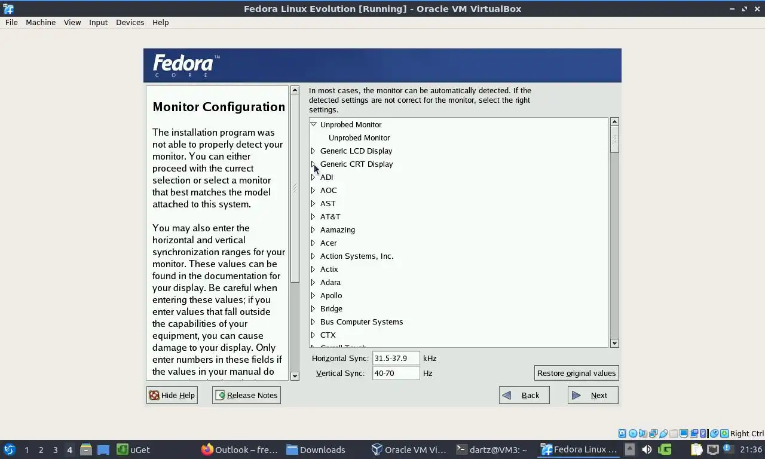Open the View menu
The image size is (765, 459).
click(72, 22)
